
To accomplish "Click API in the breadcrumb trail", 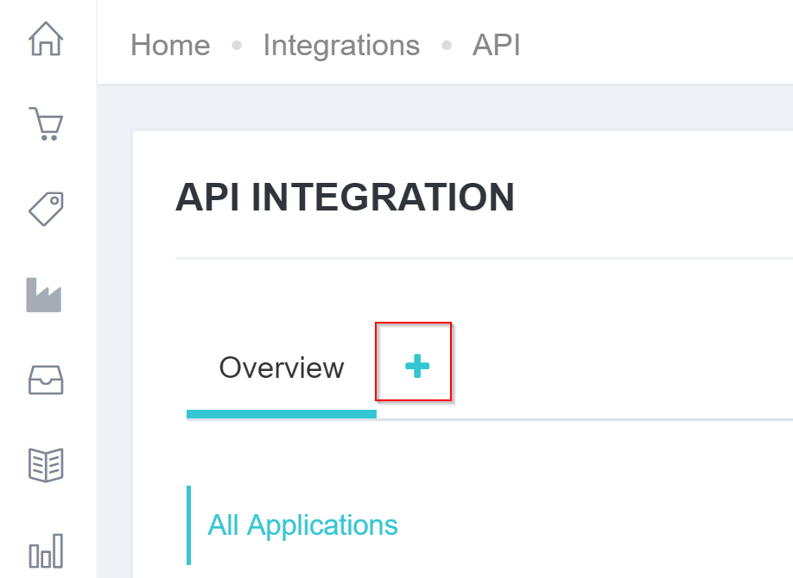I will pos(496,45).
